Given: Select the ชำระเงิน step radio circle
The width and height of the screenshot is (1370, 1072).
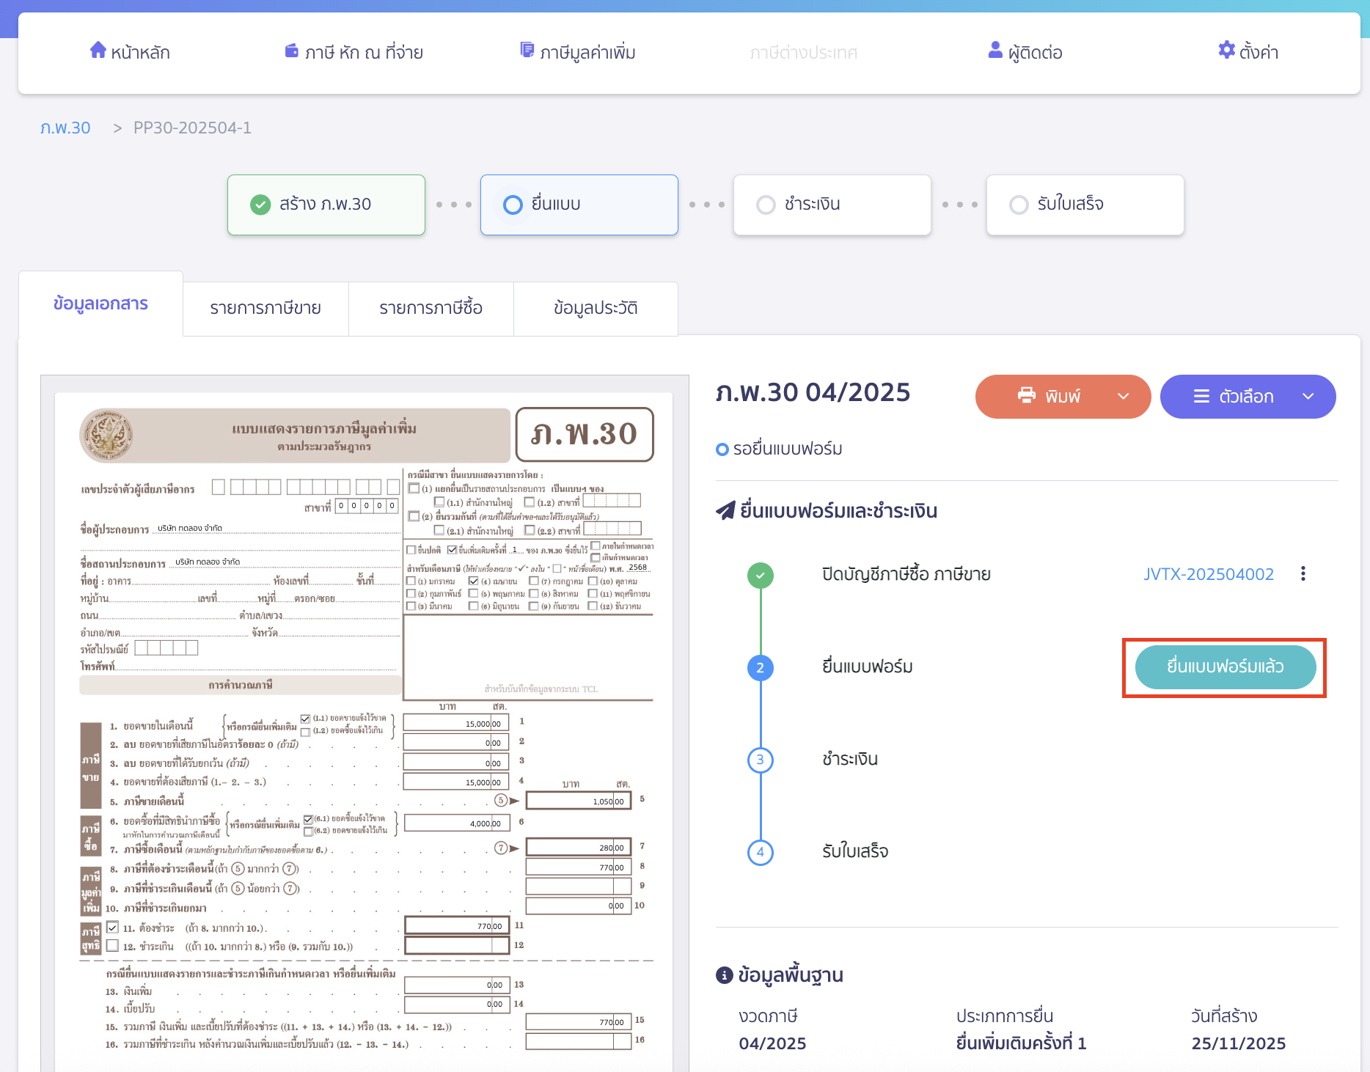Looking at the screenshot, I should (x=766, y=205).
